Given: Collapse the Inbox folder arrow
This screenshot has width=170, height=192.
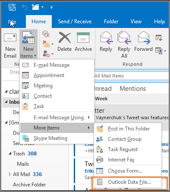Looking at the screenshot, I should (x=6, y=102).
